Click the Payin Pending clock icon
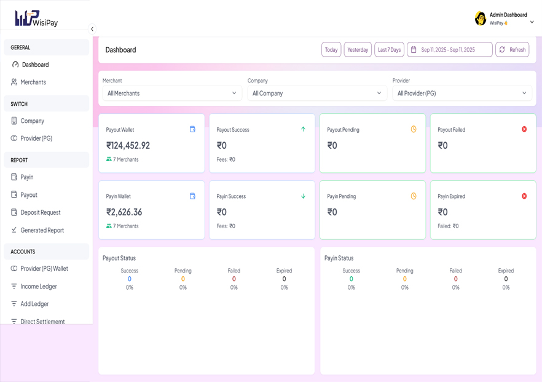 click(x=414, y=196)
